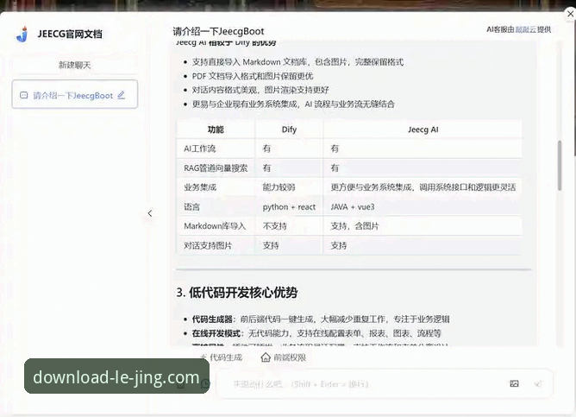576x417 pixels.
Task: Click the 更方便与业务系统集成 description cell
Action: coord(423,187)
